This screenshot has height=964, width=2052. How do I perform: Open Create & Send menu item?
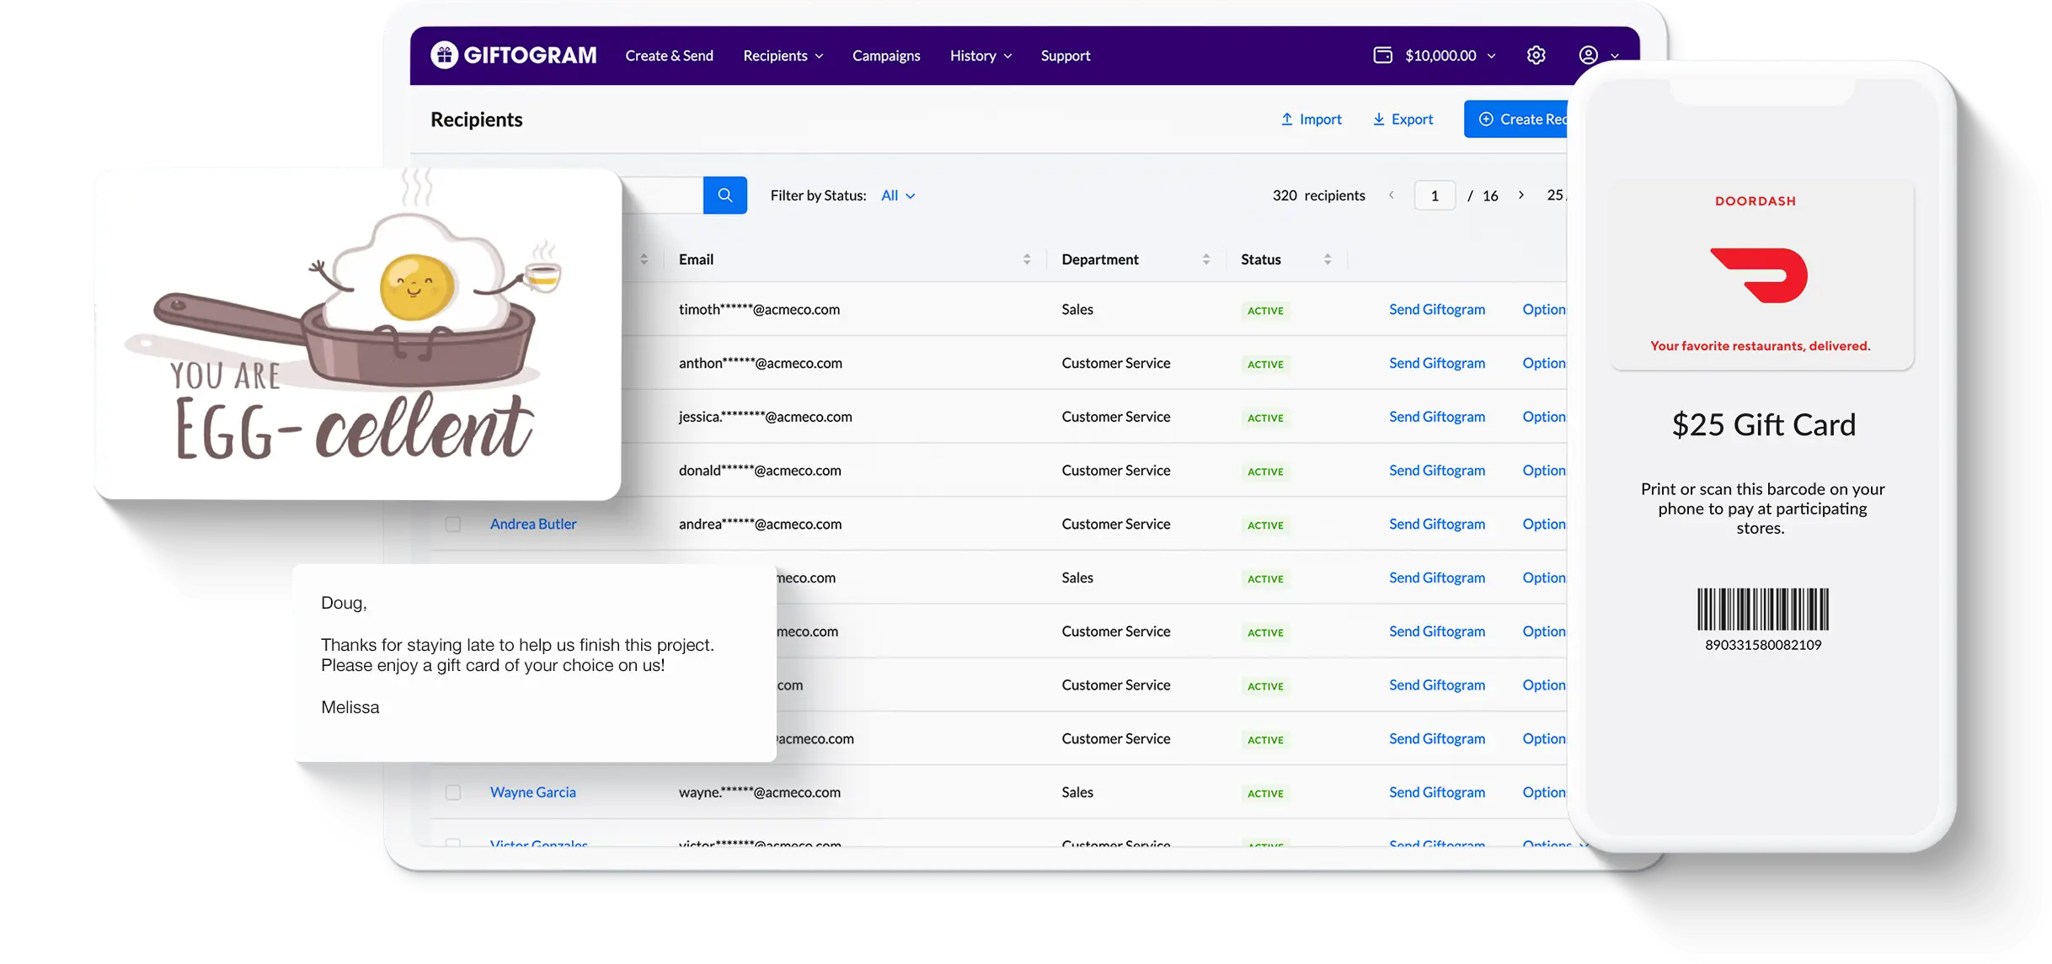pos(669,56)
